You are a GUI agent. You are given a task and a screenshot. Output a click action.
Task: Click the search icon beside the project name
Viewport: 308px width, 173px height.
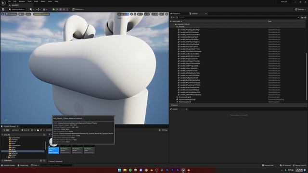click(x=44, y=135)
